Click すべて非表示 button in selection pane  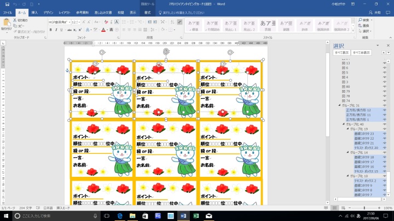361,52
